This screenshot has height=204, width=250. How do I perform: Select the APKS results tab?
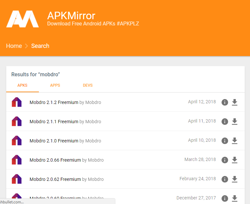[23, 85]
